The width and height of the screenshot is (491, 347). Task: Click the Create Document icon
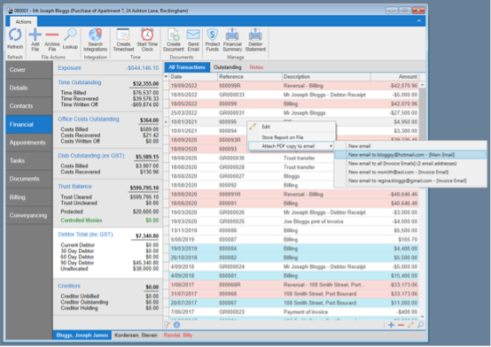tap(173, 35)
